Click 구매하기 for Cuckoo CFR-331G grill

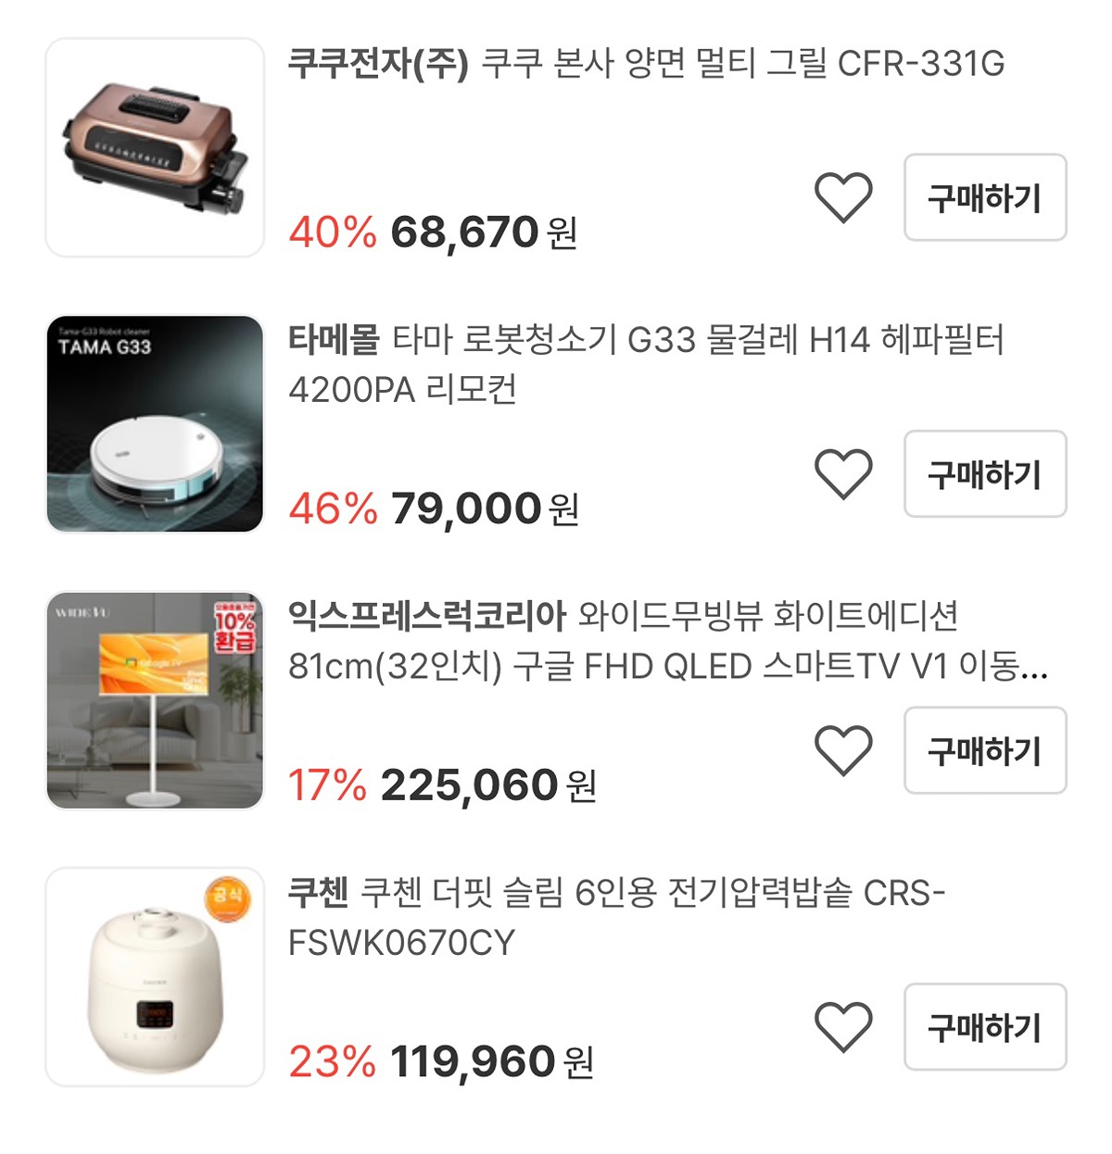985,197
